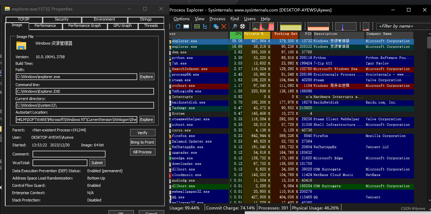This screenshot has height=214, width=431.
Task: Click the CPU usage mini graph
Action: 263,26
